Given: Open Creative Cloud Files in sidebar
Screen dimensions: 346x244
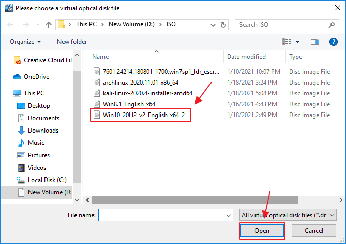Looking at the screenshot, I should pos(43,60).
